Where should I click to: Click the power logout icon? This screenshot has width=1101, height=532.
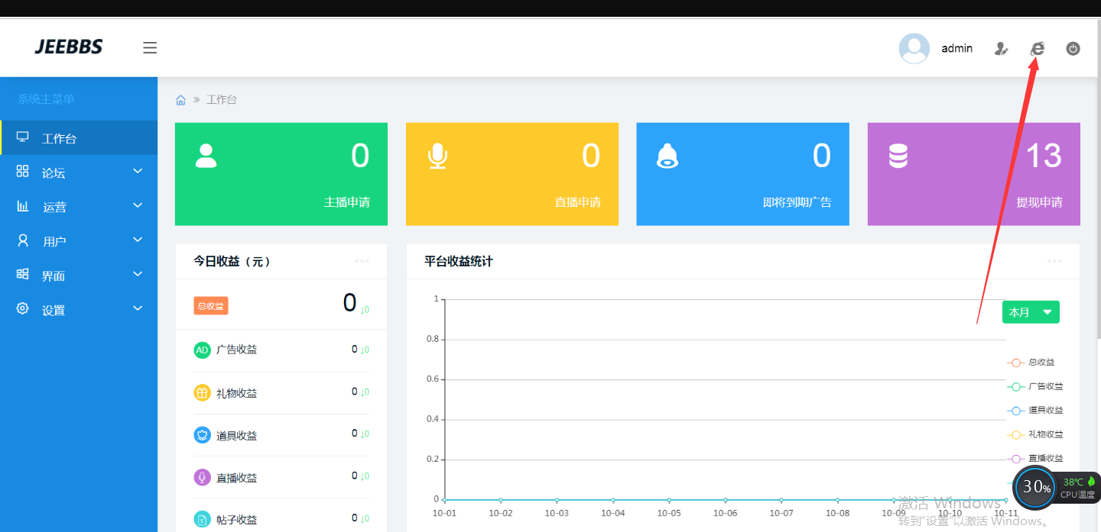pos(1073,49)
